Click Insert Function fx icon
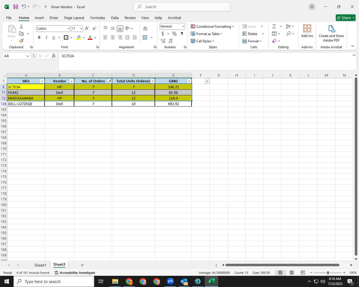359x287 pixels. (54, 56)
